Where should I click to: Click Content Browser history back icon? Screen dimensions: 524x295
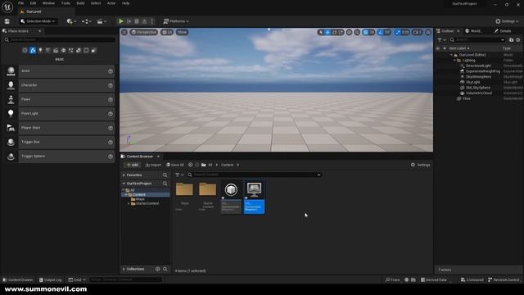[191, 165]
